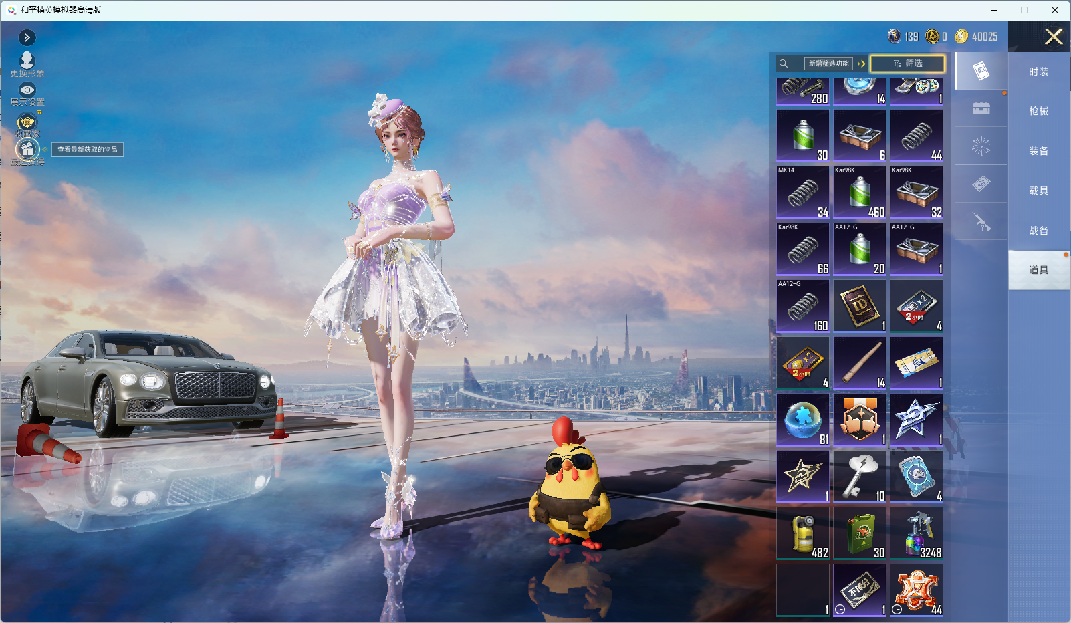The height and width of the screenshot is (623, 1071).
Task: Open the recently obtained gift icon
Action: 27,149
